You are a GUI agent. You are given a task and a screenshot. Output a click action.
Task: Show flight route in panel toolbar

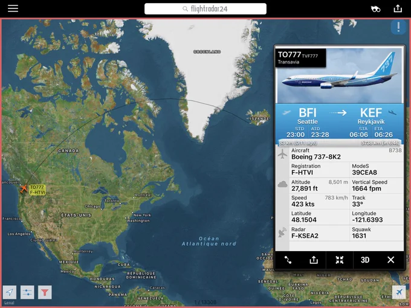click(288, 260)
